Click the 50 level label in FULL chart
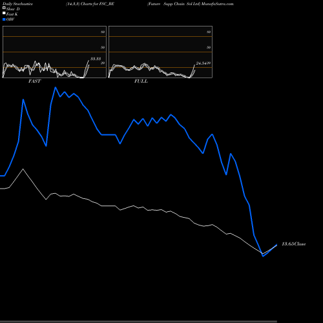323x323 pixels. [x=209, y=47]
